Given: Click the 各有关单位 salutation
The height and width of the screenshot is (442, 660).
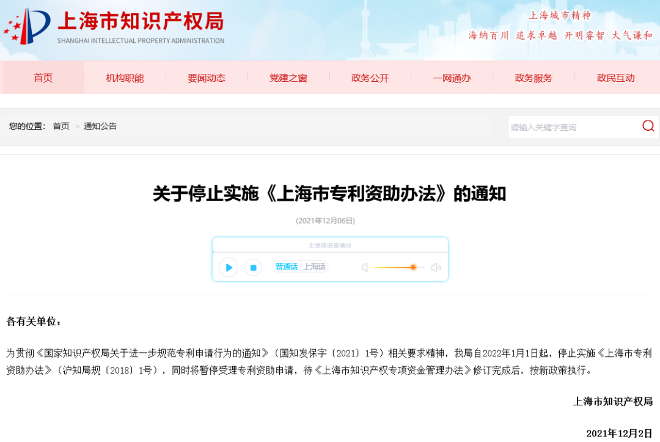Looking at the screenshot, I should tap(34, 322).
